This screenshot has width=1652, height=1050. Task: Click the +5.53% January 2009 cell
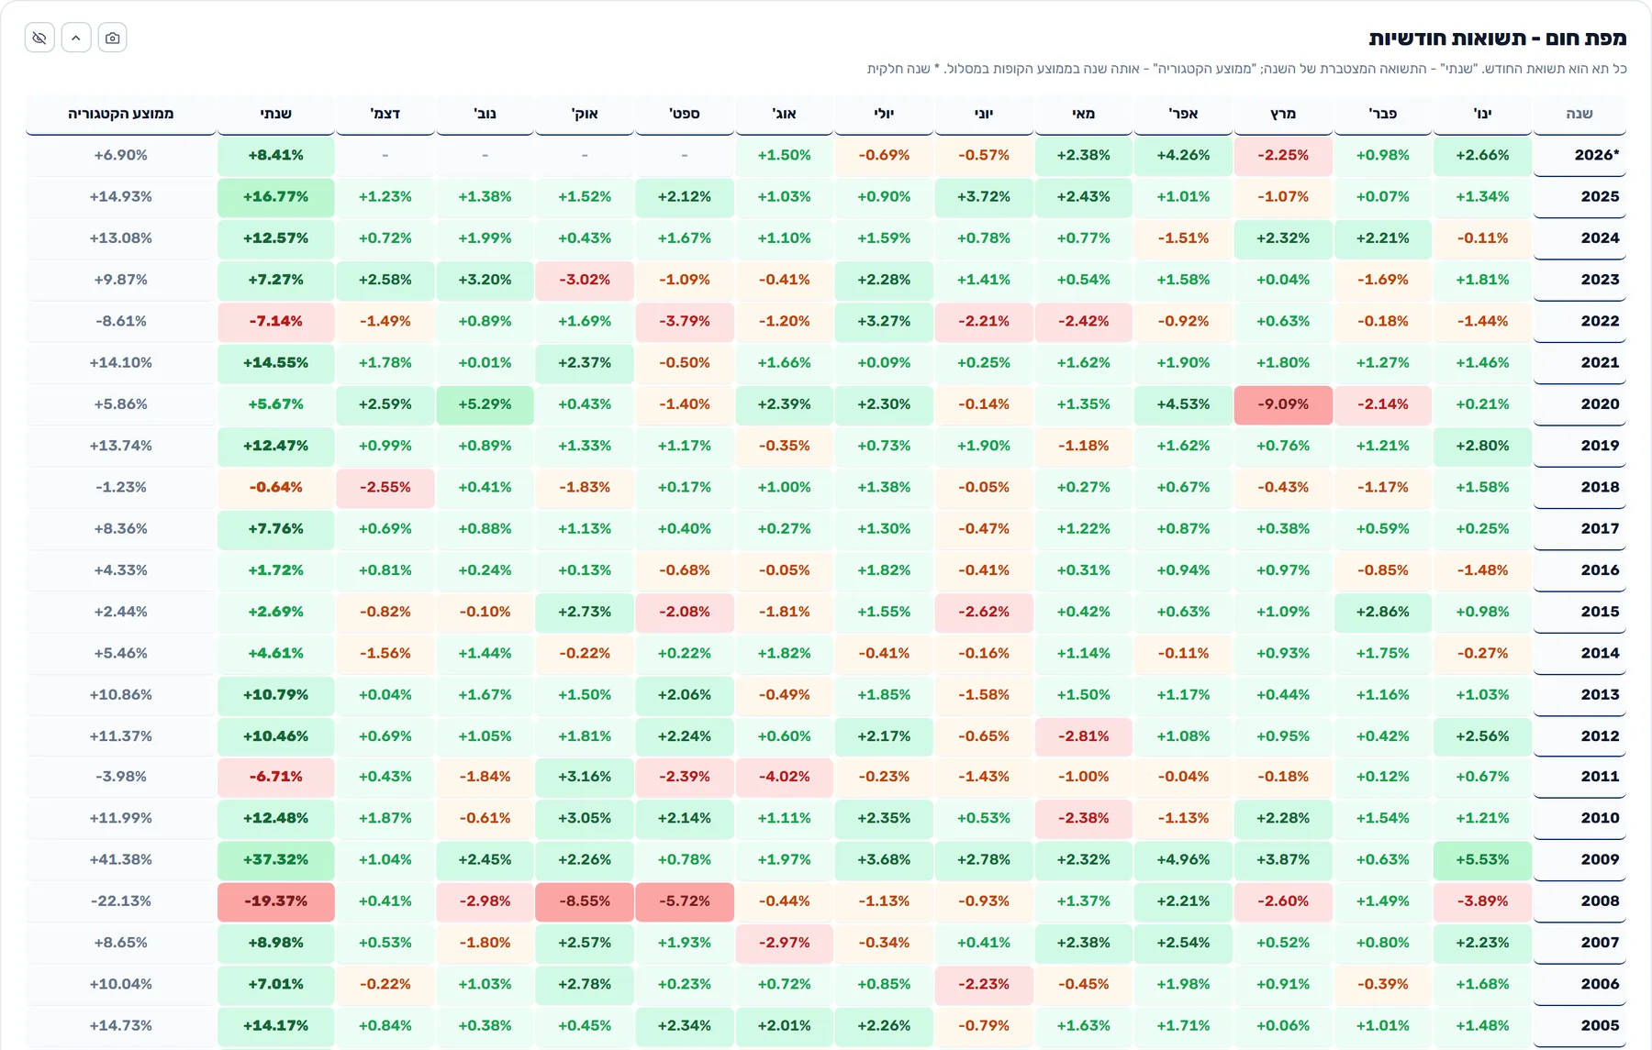[1482, 860]
